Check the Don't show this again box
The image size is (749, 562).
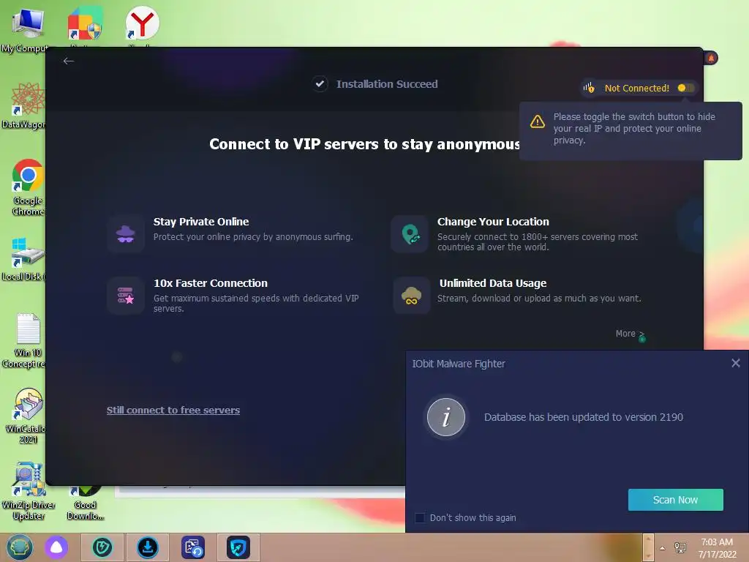click(420, 517)
